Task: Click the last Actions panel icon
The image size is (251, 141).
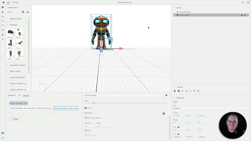Action: coord(198,91)
